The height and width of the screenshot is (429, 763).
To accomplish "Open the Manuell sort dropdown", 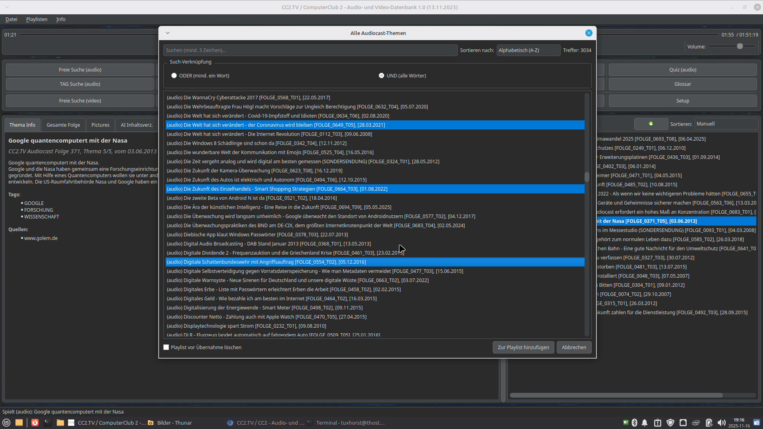I will point(726,124).
